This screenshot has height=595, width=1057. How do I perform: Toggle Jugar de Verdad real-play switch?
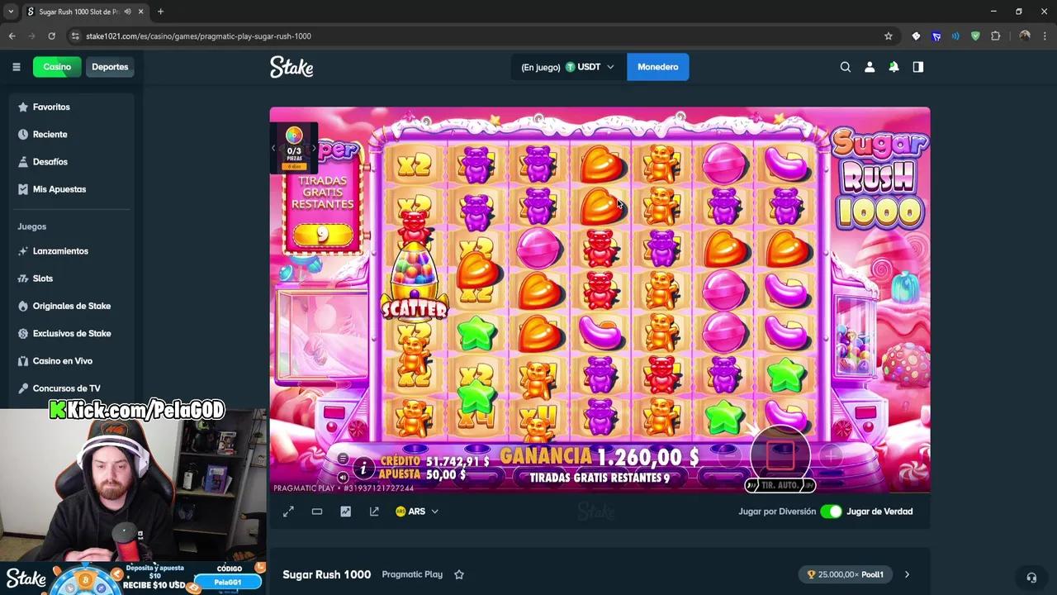pyautogui.click(x=831, y=512)
